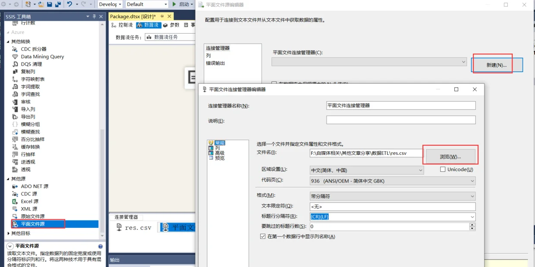Pin the SSIS 工具箱 panel
This screenshot has height=267, width=535.
pyautogui.click(x=94, y=16)
